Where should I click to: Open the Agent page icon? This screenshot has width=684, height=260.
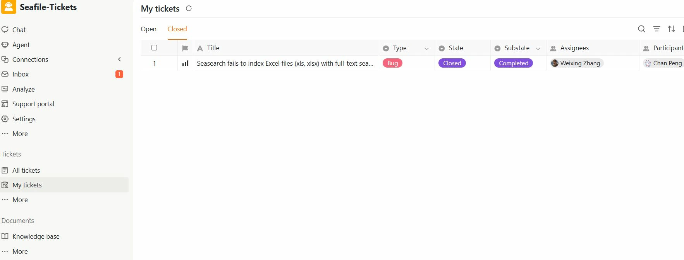(x=5, y=45)
